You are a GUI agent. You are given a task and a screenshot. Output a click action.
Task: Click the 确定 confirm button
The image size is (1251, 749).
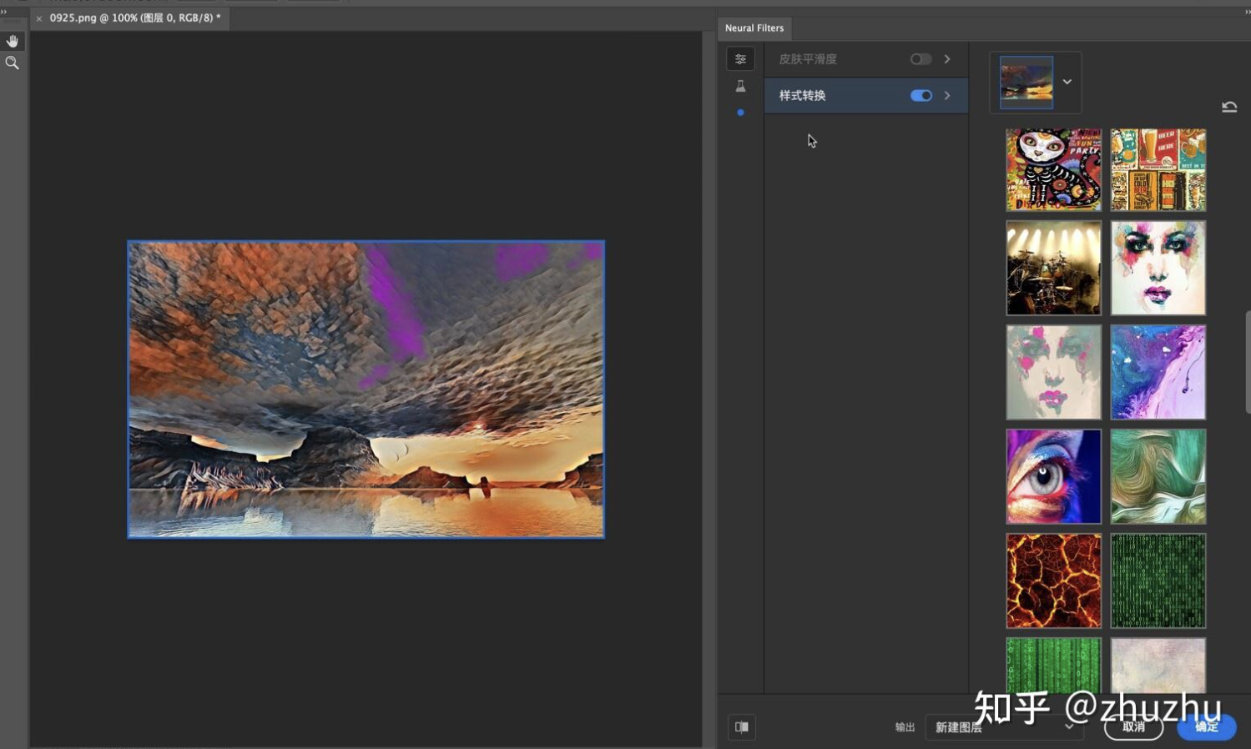coord(1206,727)
